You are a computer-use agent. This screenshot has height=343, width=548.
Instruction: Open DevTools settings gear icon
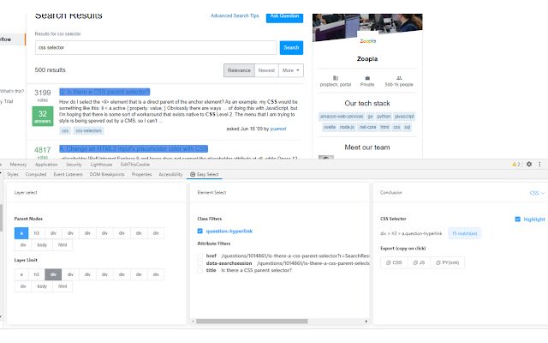click(529, 164)
